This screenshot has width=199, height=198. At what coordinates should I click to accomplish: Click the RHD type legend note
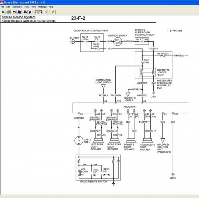tap(174, 31)
